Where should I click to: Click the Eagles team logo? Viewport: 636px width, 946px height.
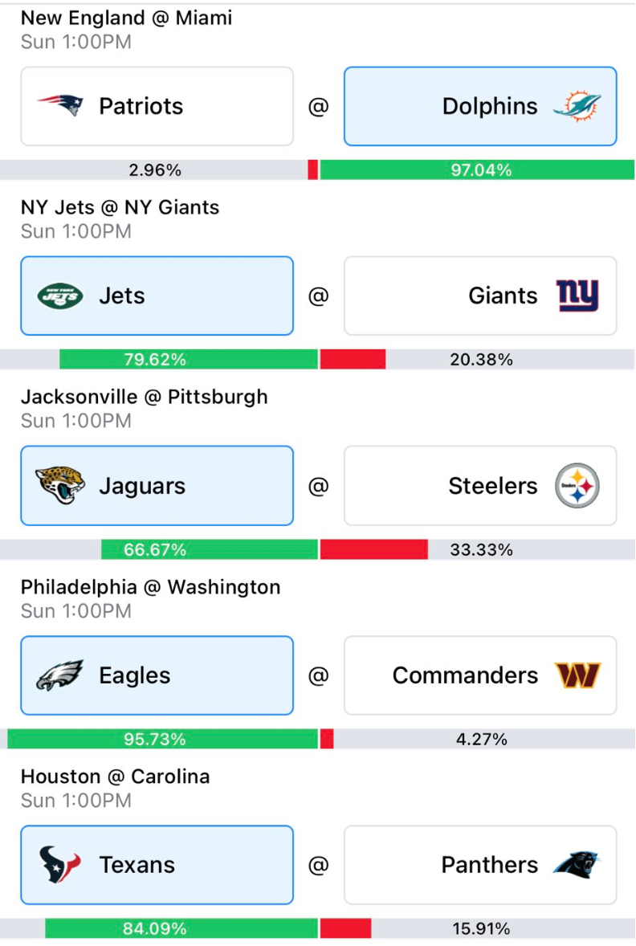59,675
